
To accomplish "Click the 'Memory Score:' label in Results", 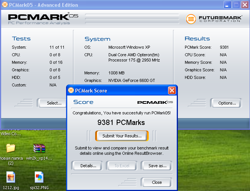I will point(198,62).
